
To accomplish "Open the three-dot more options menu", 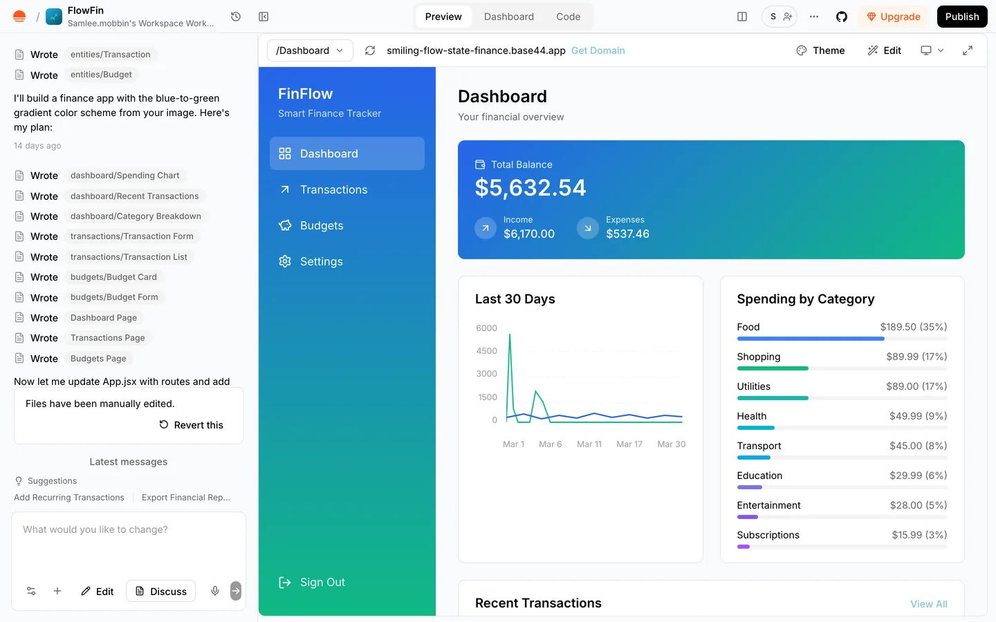I will click(x=814, y=17).
